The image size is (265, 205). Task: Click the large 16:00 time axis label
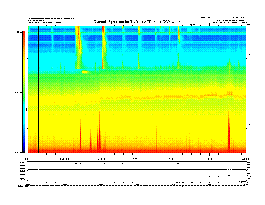click(173, 159)
